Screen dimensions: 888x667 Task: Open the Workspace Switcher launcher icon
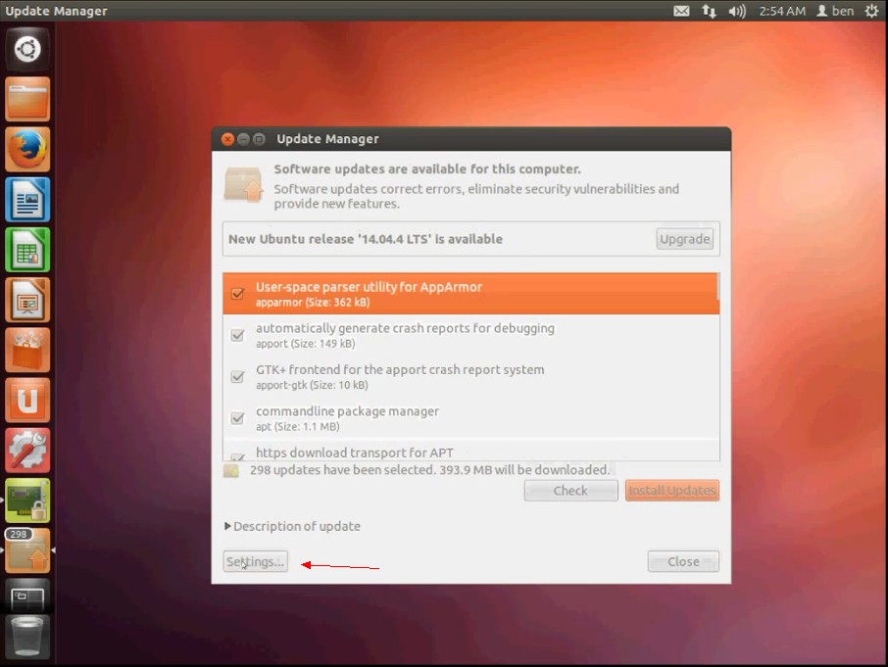click(x=27, y=596)
